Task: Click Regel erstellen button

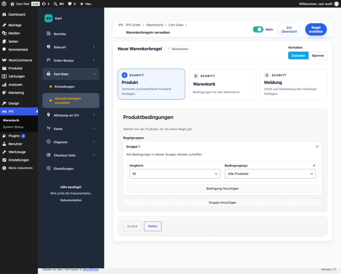Action: [316, 29]
